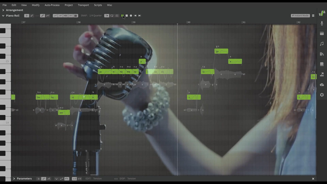Toggle auto-scroll playhead following
The image size is (327, 184).
(x=107, y=16)
